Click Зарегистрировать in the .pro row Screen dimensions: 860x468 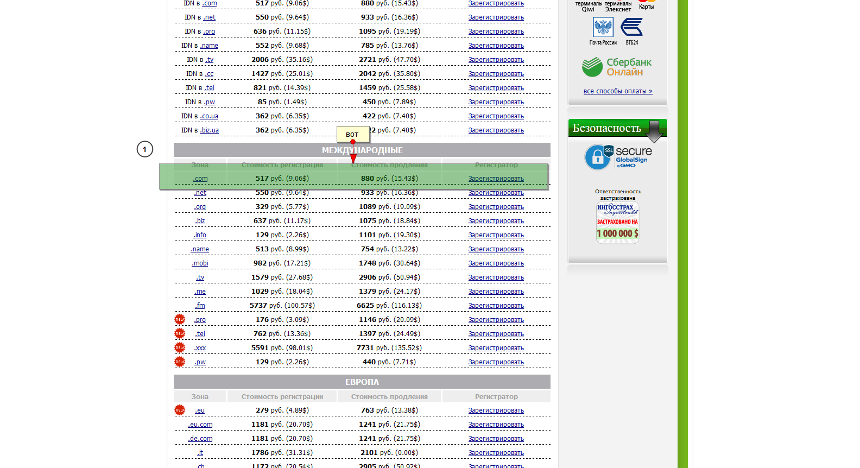click(x=496, y=320)
